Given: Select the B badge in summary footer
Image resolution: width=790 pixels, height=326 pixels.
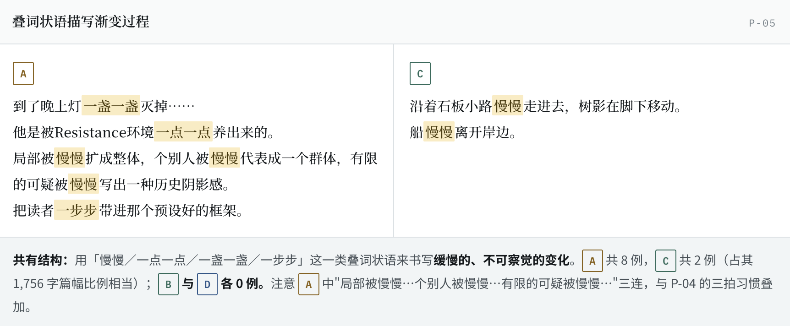Looking at the screenshot, I should tap(168, 284).
